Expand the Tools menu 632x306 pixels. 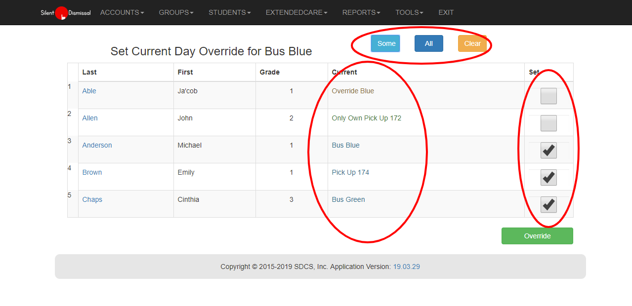click(x=409, y=12)
